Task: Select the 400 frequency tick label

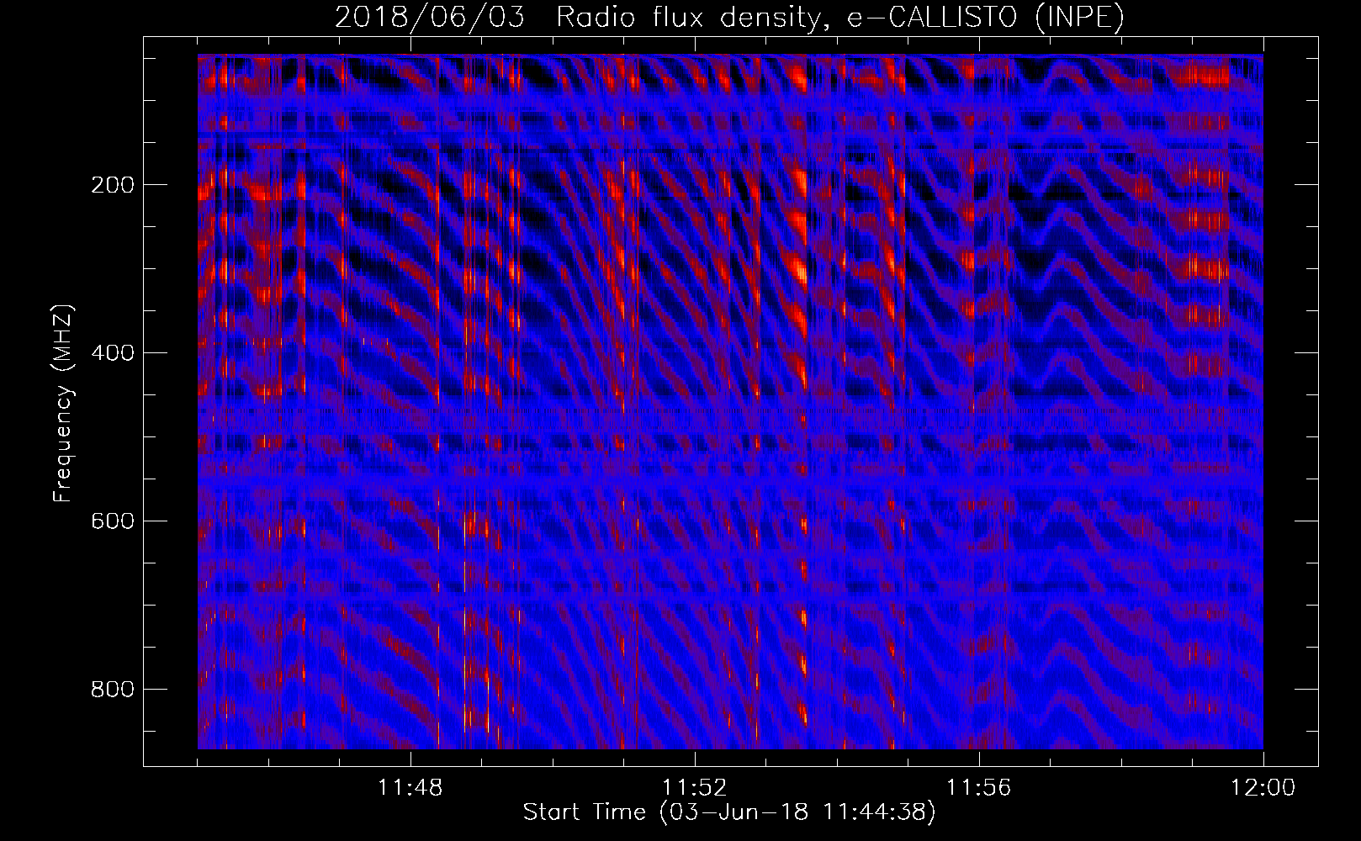Action: [112, 353]
